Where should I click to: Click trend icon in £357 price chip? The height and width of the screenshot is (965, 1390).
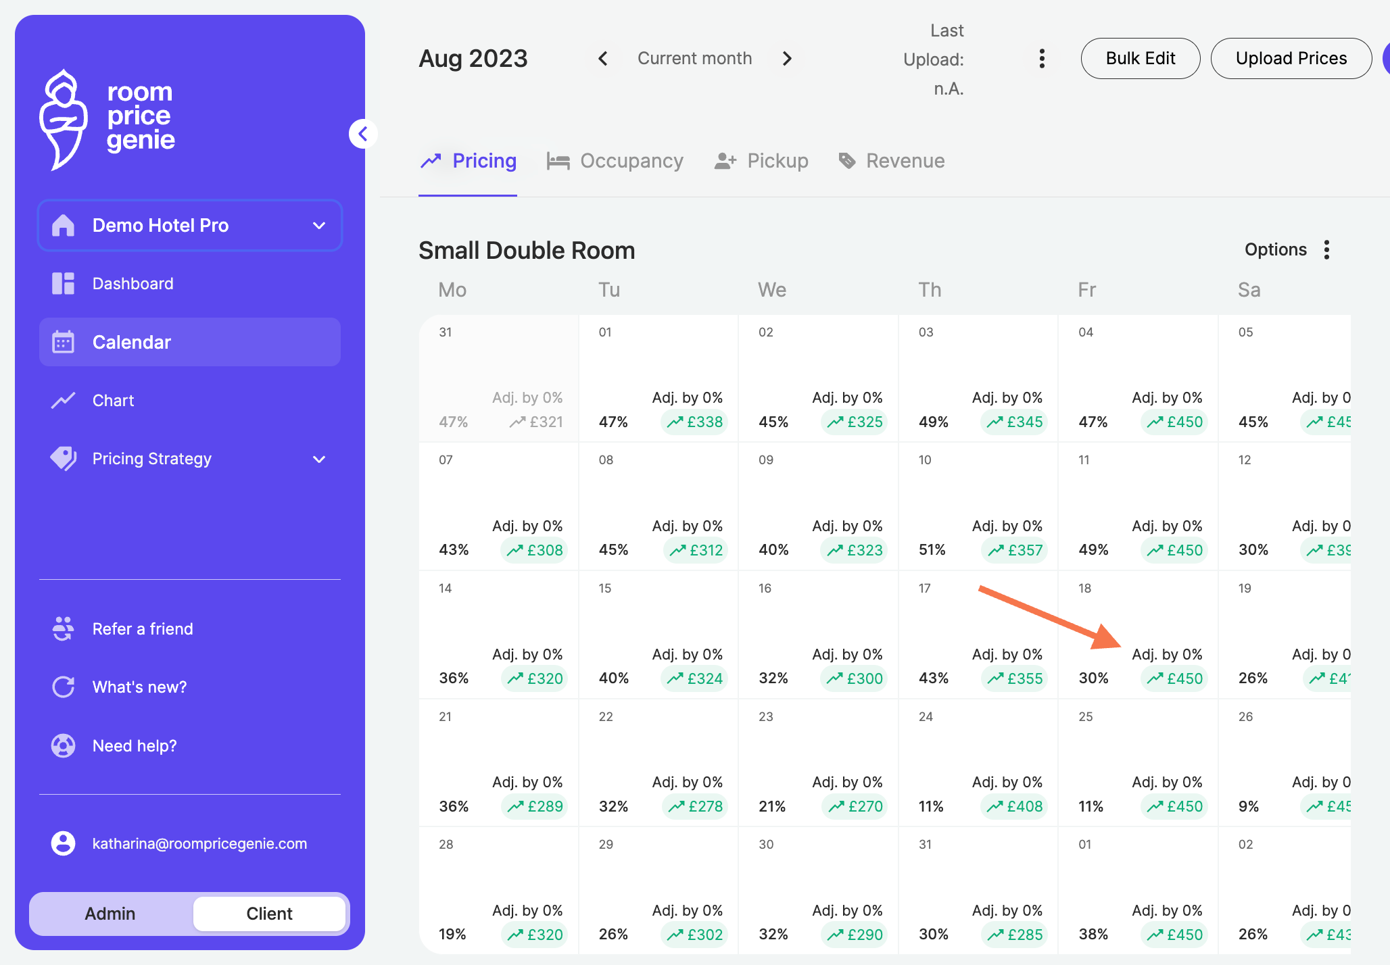[996, 550]
